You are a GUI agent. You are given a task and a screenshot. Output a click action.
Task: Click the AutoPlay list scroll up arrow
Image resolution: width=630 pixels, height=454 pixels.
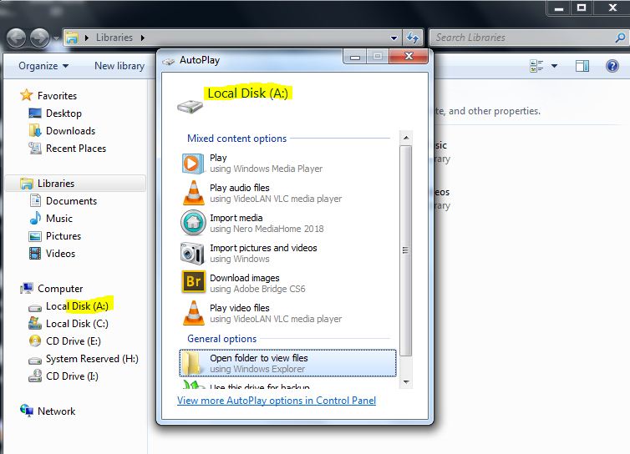click(406, 138)
